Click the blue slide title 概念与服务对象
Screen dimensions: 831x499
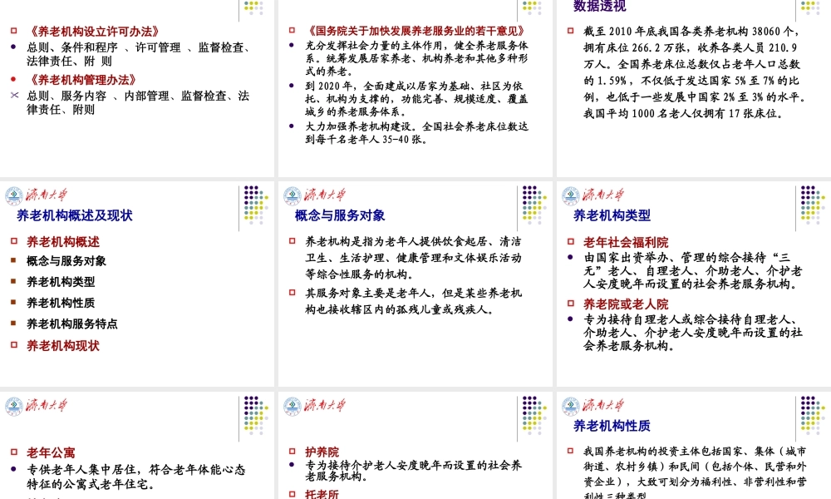340,215
